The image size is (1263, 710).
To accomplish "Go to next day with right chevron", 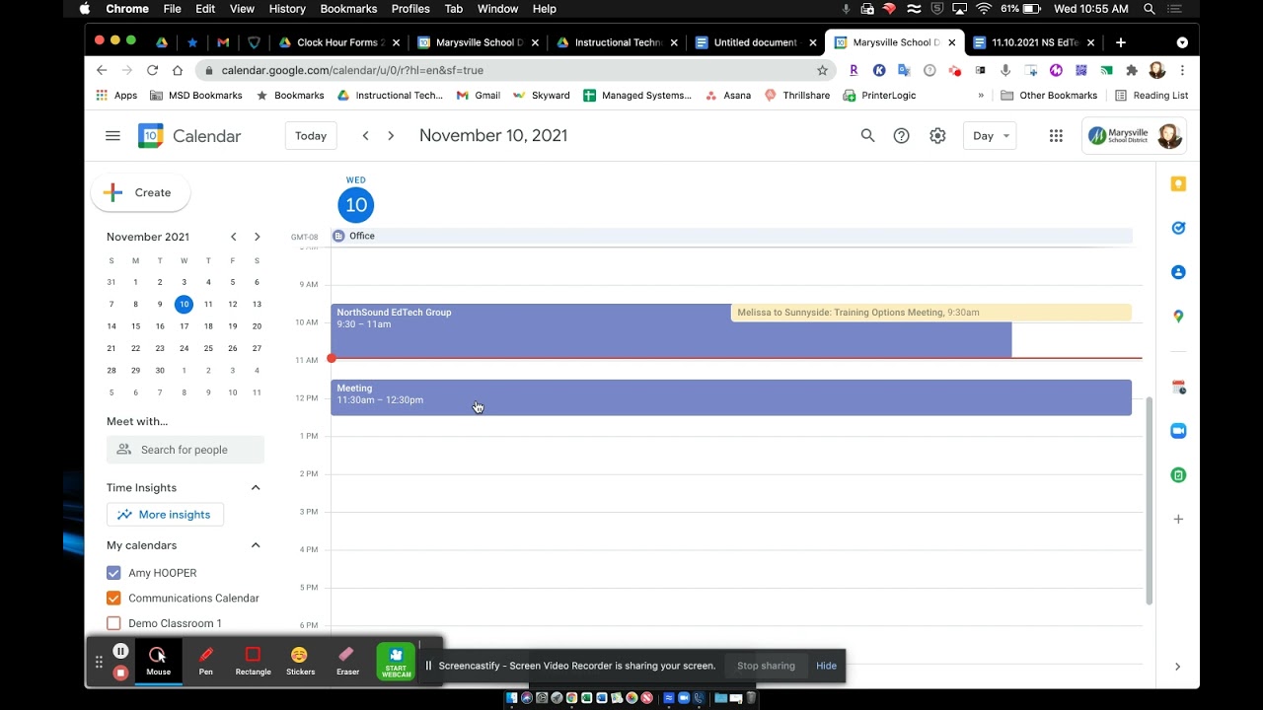I will [391, 136].
